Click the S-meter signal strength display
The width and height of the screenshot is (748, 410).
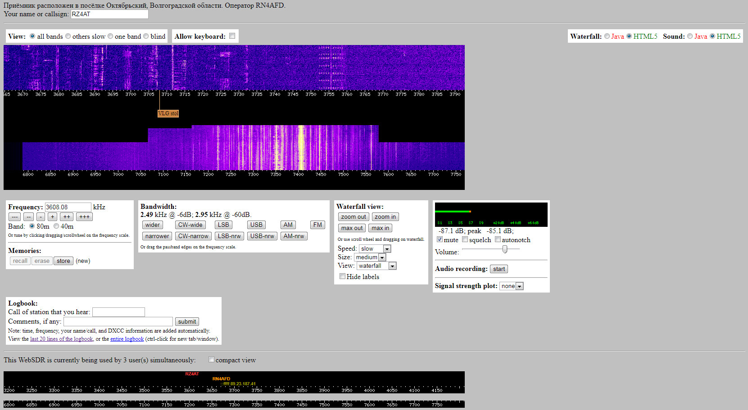pos(491,215)
